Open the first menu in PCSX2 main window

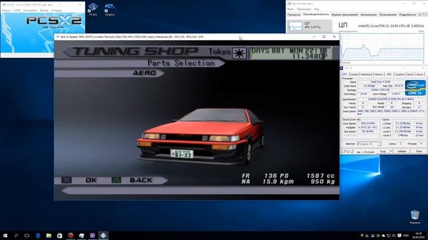6,11
